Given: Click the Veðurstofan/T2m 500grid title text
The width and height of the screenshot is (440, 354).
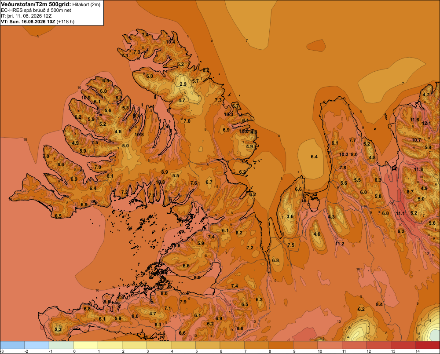Looking at the screenshot, I should (x=36, y=4).
